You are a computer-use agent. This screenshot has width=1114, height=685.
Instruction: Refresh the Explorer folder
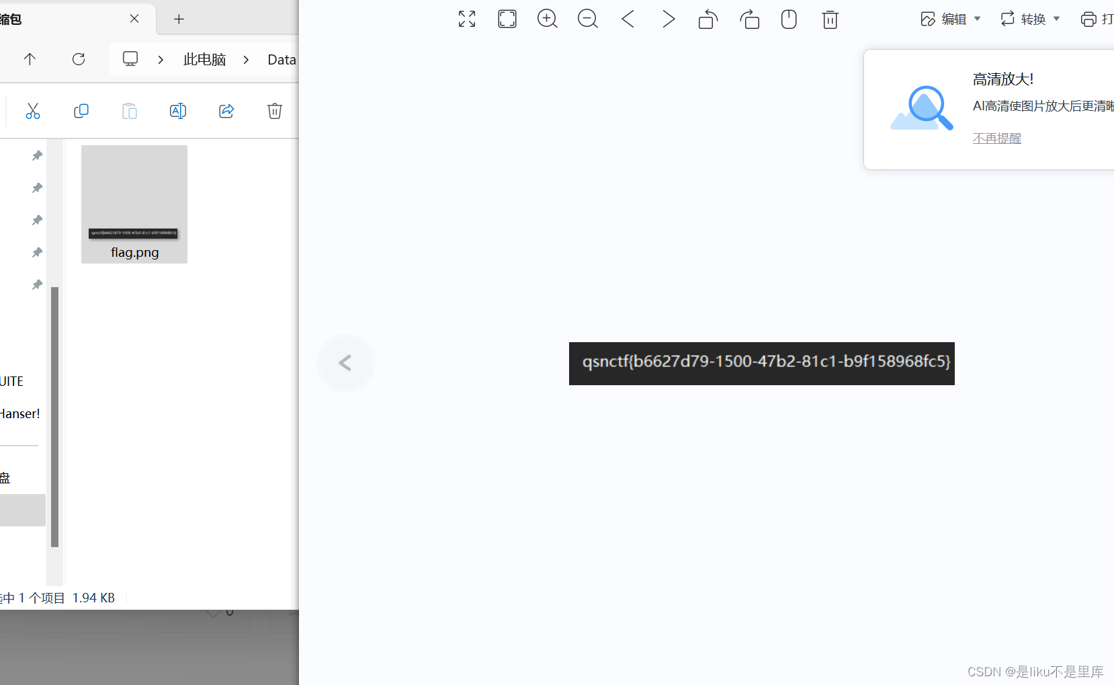79,59
